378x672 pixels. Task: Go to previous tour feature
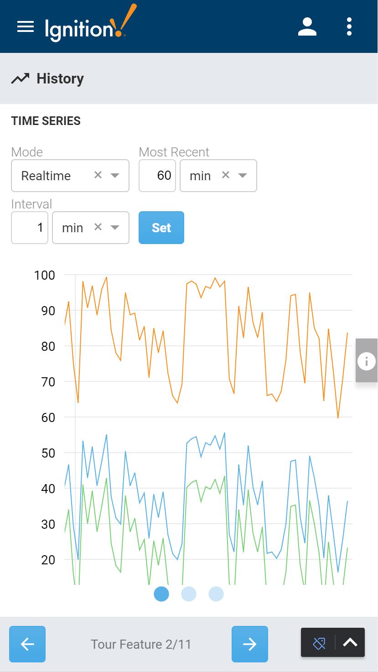point(27,644)
